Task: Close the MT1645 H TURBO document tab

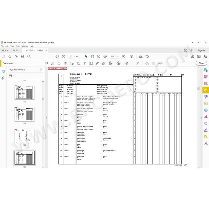Action: [46, 50]
